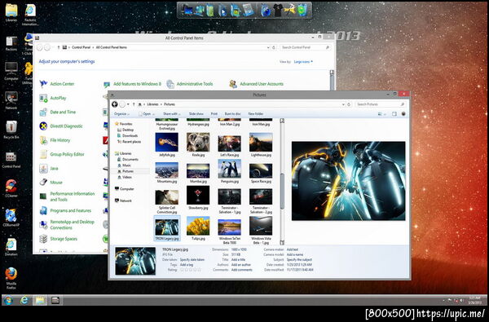Click the Libraries desktop icon
Viewport: 489px width, 322px height.
(11, 13)
